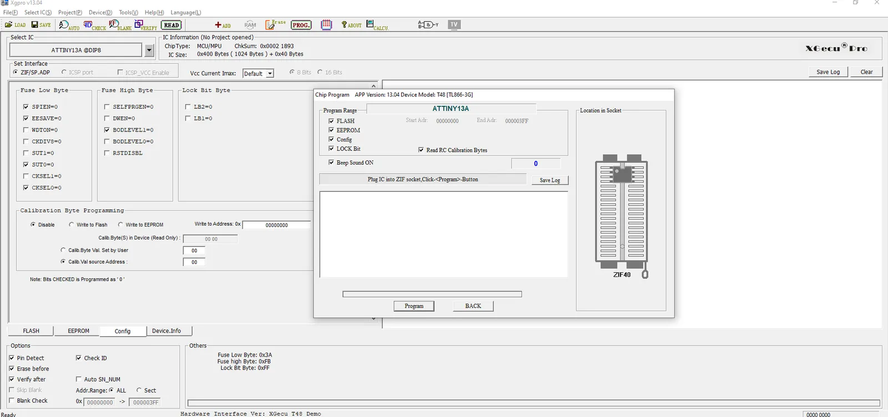Uncheck EEPROM in Program Range
Viewport: 888px width, 417px height.
point(331,130)
